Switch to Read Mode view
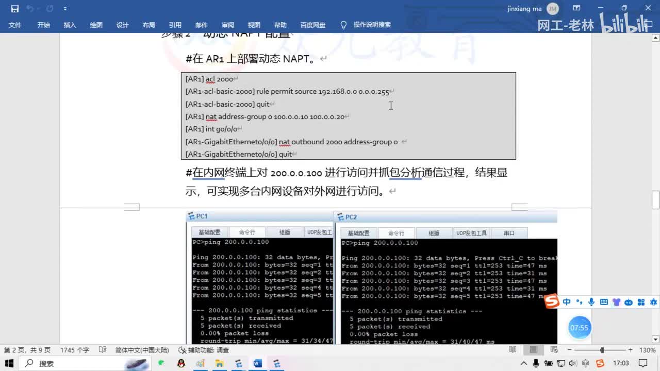The height and width of the screenshot is (371, 660). pyautogui.click(x=513, y=350)
